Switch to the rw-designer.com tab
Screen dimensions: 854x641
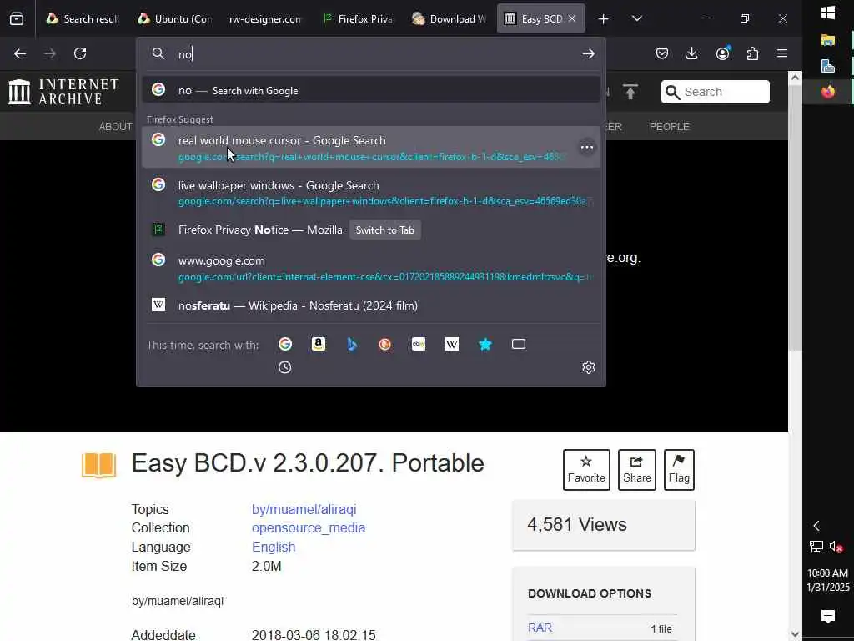tap(265, 19)
